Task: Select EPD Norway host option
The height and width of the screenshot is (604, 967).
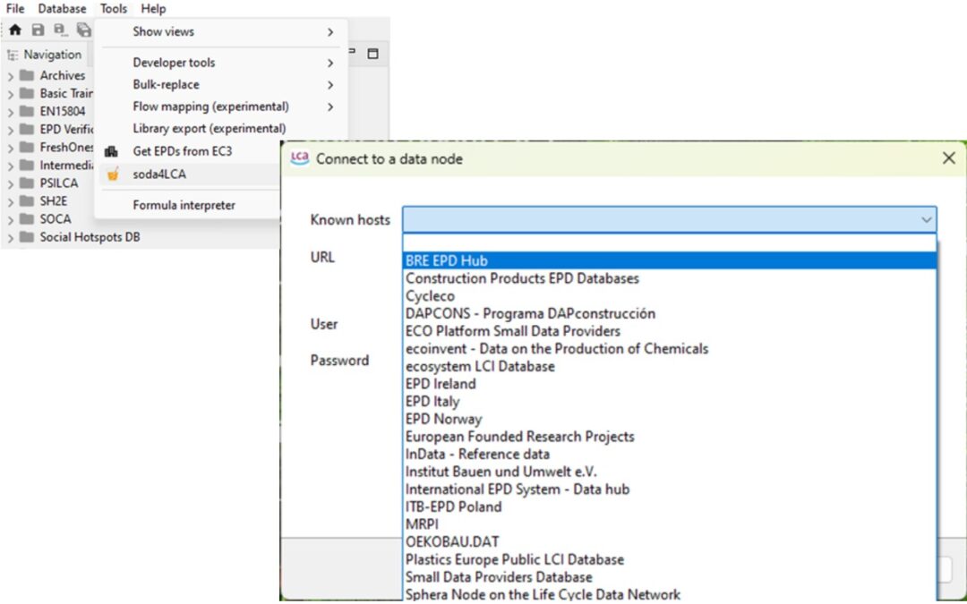Action: [443, 419]
